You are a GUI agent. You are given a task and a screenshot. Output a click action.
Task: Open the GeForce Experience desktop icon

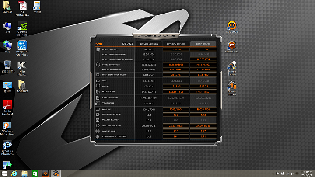tap(22, 29)
